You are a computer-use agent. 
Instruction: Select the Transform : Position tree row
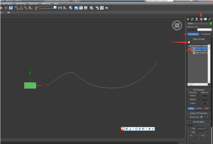click(199, 46)
